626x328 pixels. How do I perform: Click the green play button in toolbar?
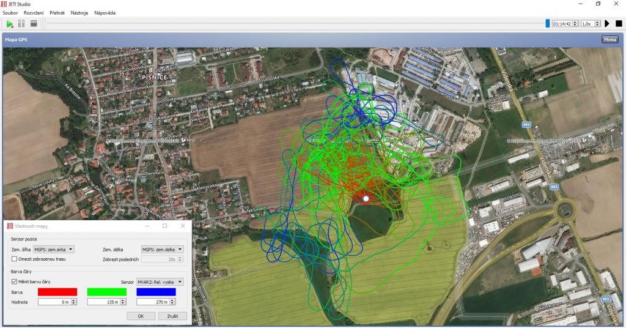10,24
